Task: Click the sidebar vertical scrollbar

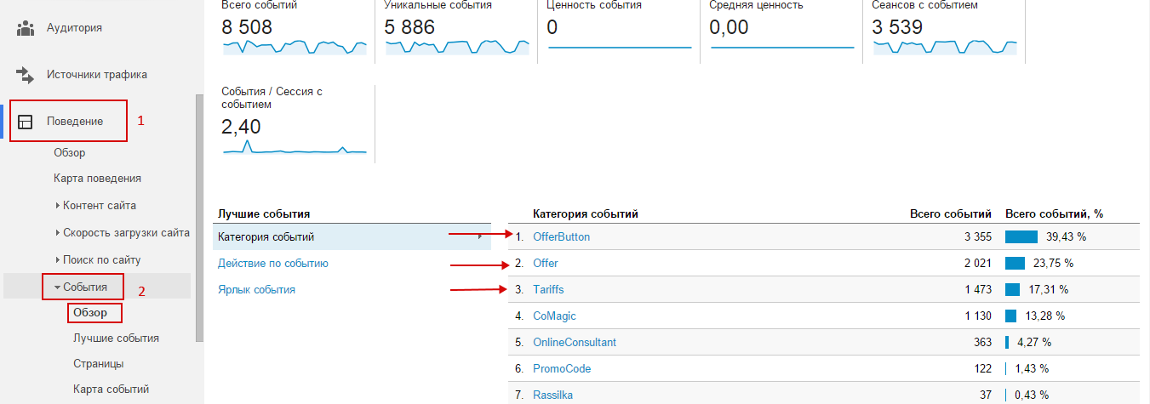Action: pyautogui.click(x=200, y=217)
